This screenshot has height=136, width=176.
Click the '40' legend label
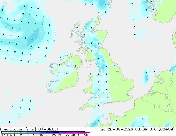tap(73, 135)
